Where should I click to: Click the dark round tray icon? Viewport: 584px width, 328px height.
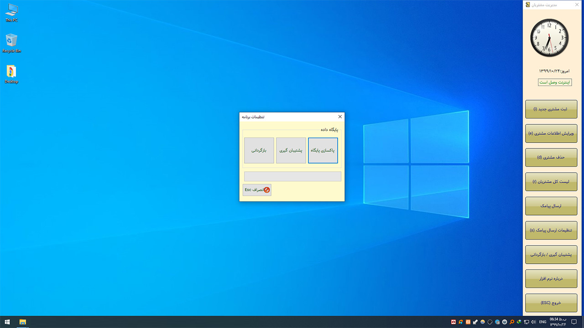490,322
